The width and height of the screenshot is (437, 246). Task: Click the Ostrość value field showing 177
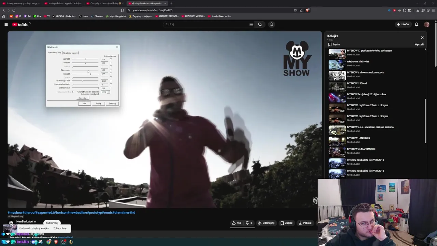coord(104,74)
